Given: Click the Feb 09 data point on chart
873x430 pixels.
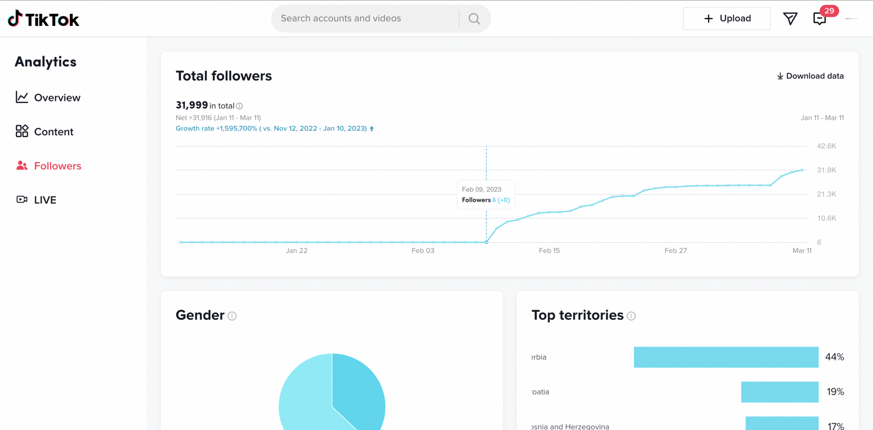Looking at the screenshot, I should tap(486, 242).
